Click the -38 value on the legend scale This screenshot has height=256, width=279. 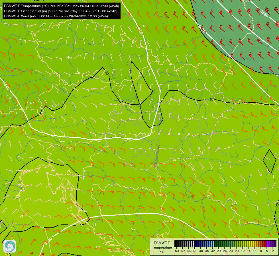click(200, 251)
